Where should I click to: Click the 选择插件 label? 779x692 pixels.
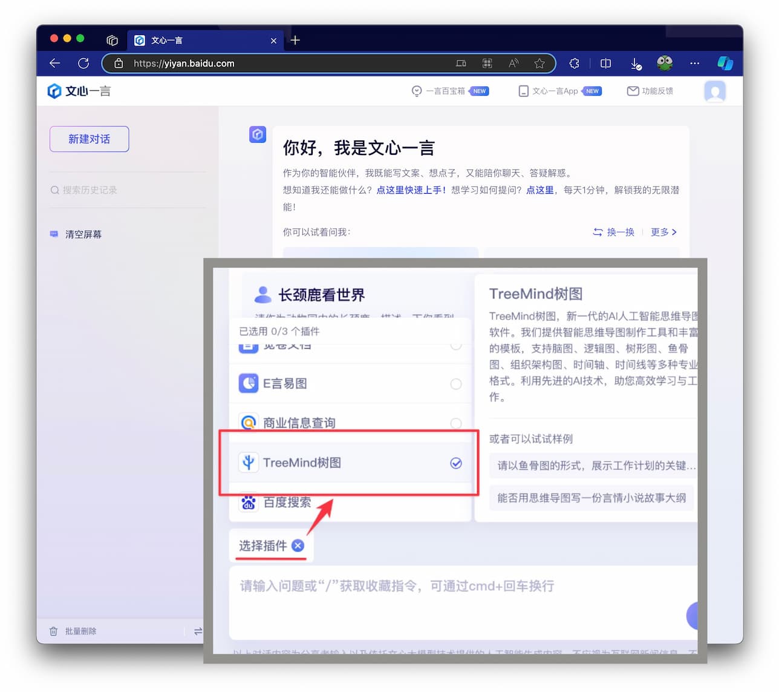[x=262, y=545]
